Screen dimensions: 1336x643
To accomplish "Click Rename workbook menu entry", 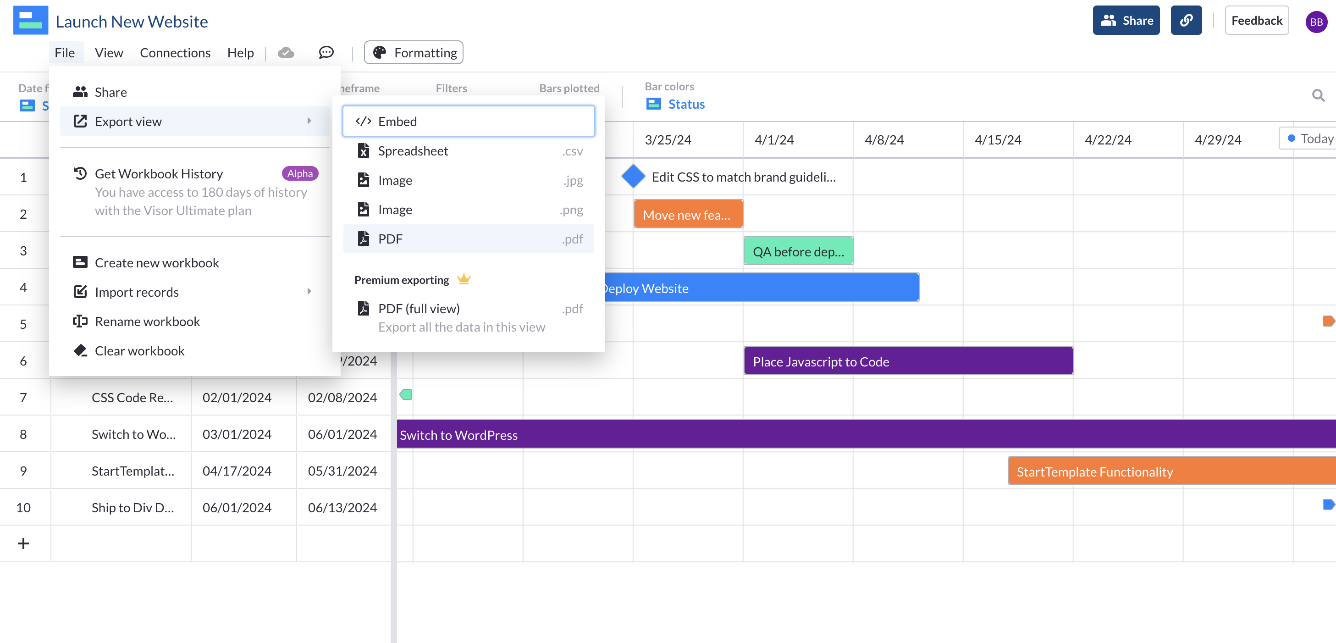I will (x=147, y=321).
